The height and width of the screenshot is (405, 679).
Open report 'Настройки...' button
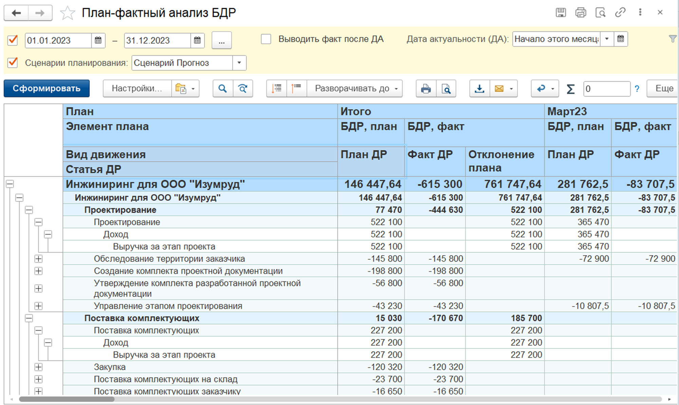(x=137, y=89)
